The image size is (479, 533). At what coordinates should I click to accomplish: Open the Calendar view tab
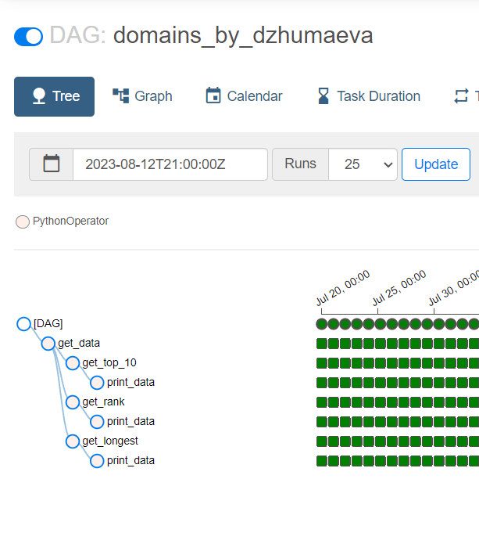click(244, 96)
